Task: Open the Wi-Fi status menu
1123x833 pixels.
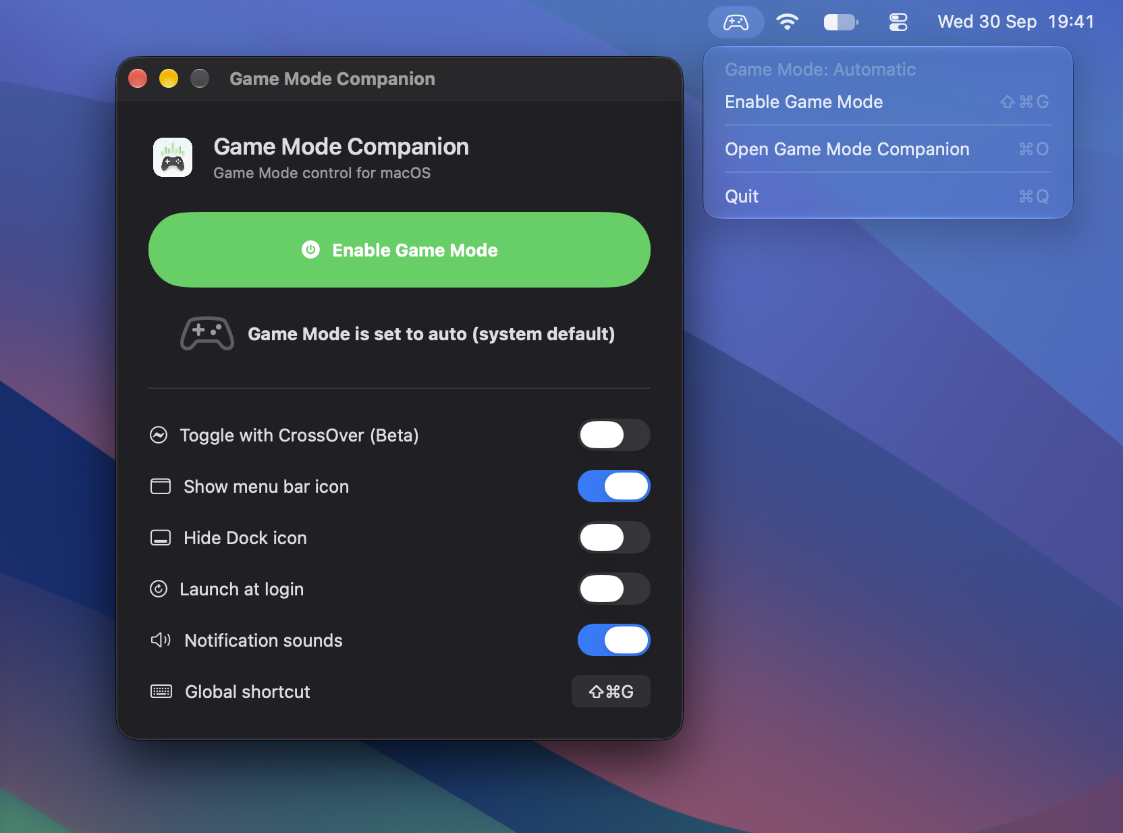Action: tap(787, 22)
